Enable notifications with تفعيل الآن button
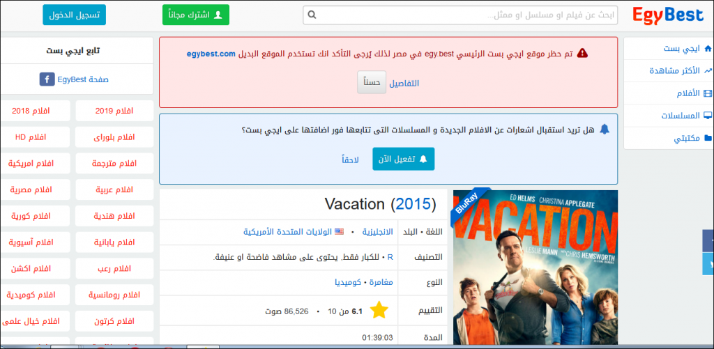This screenshot has height=349, width=714. pyautogui.click(x=403, y=159)
